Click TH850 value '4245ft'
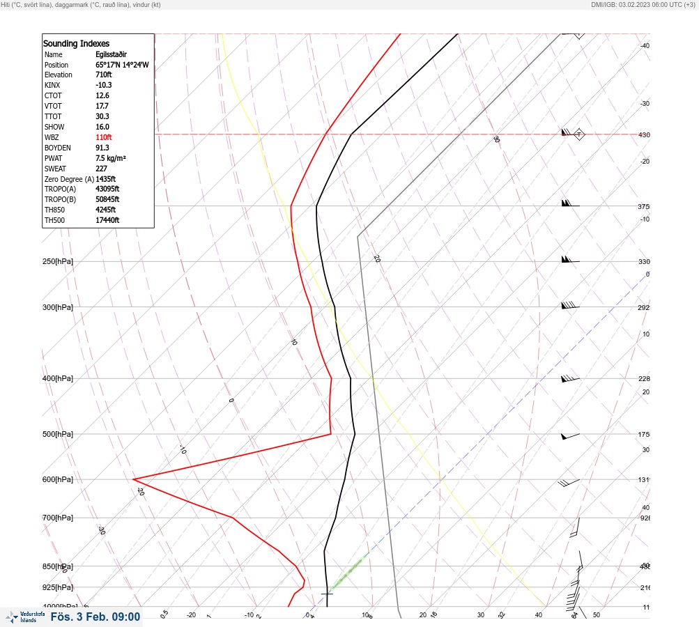This screenshot has width=699, height=627. 106,210
